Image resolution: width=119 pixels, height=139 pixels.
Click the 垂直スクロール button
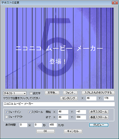coord(99,117)
